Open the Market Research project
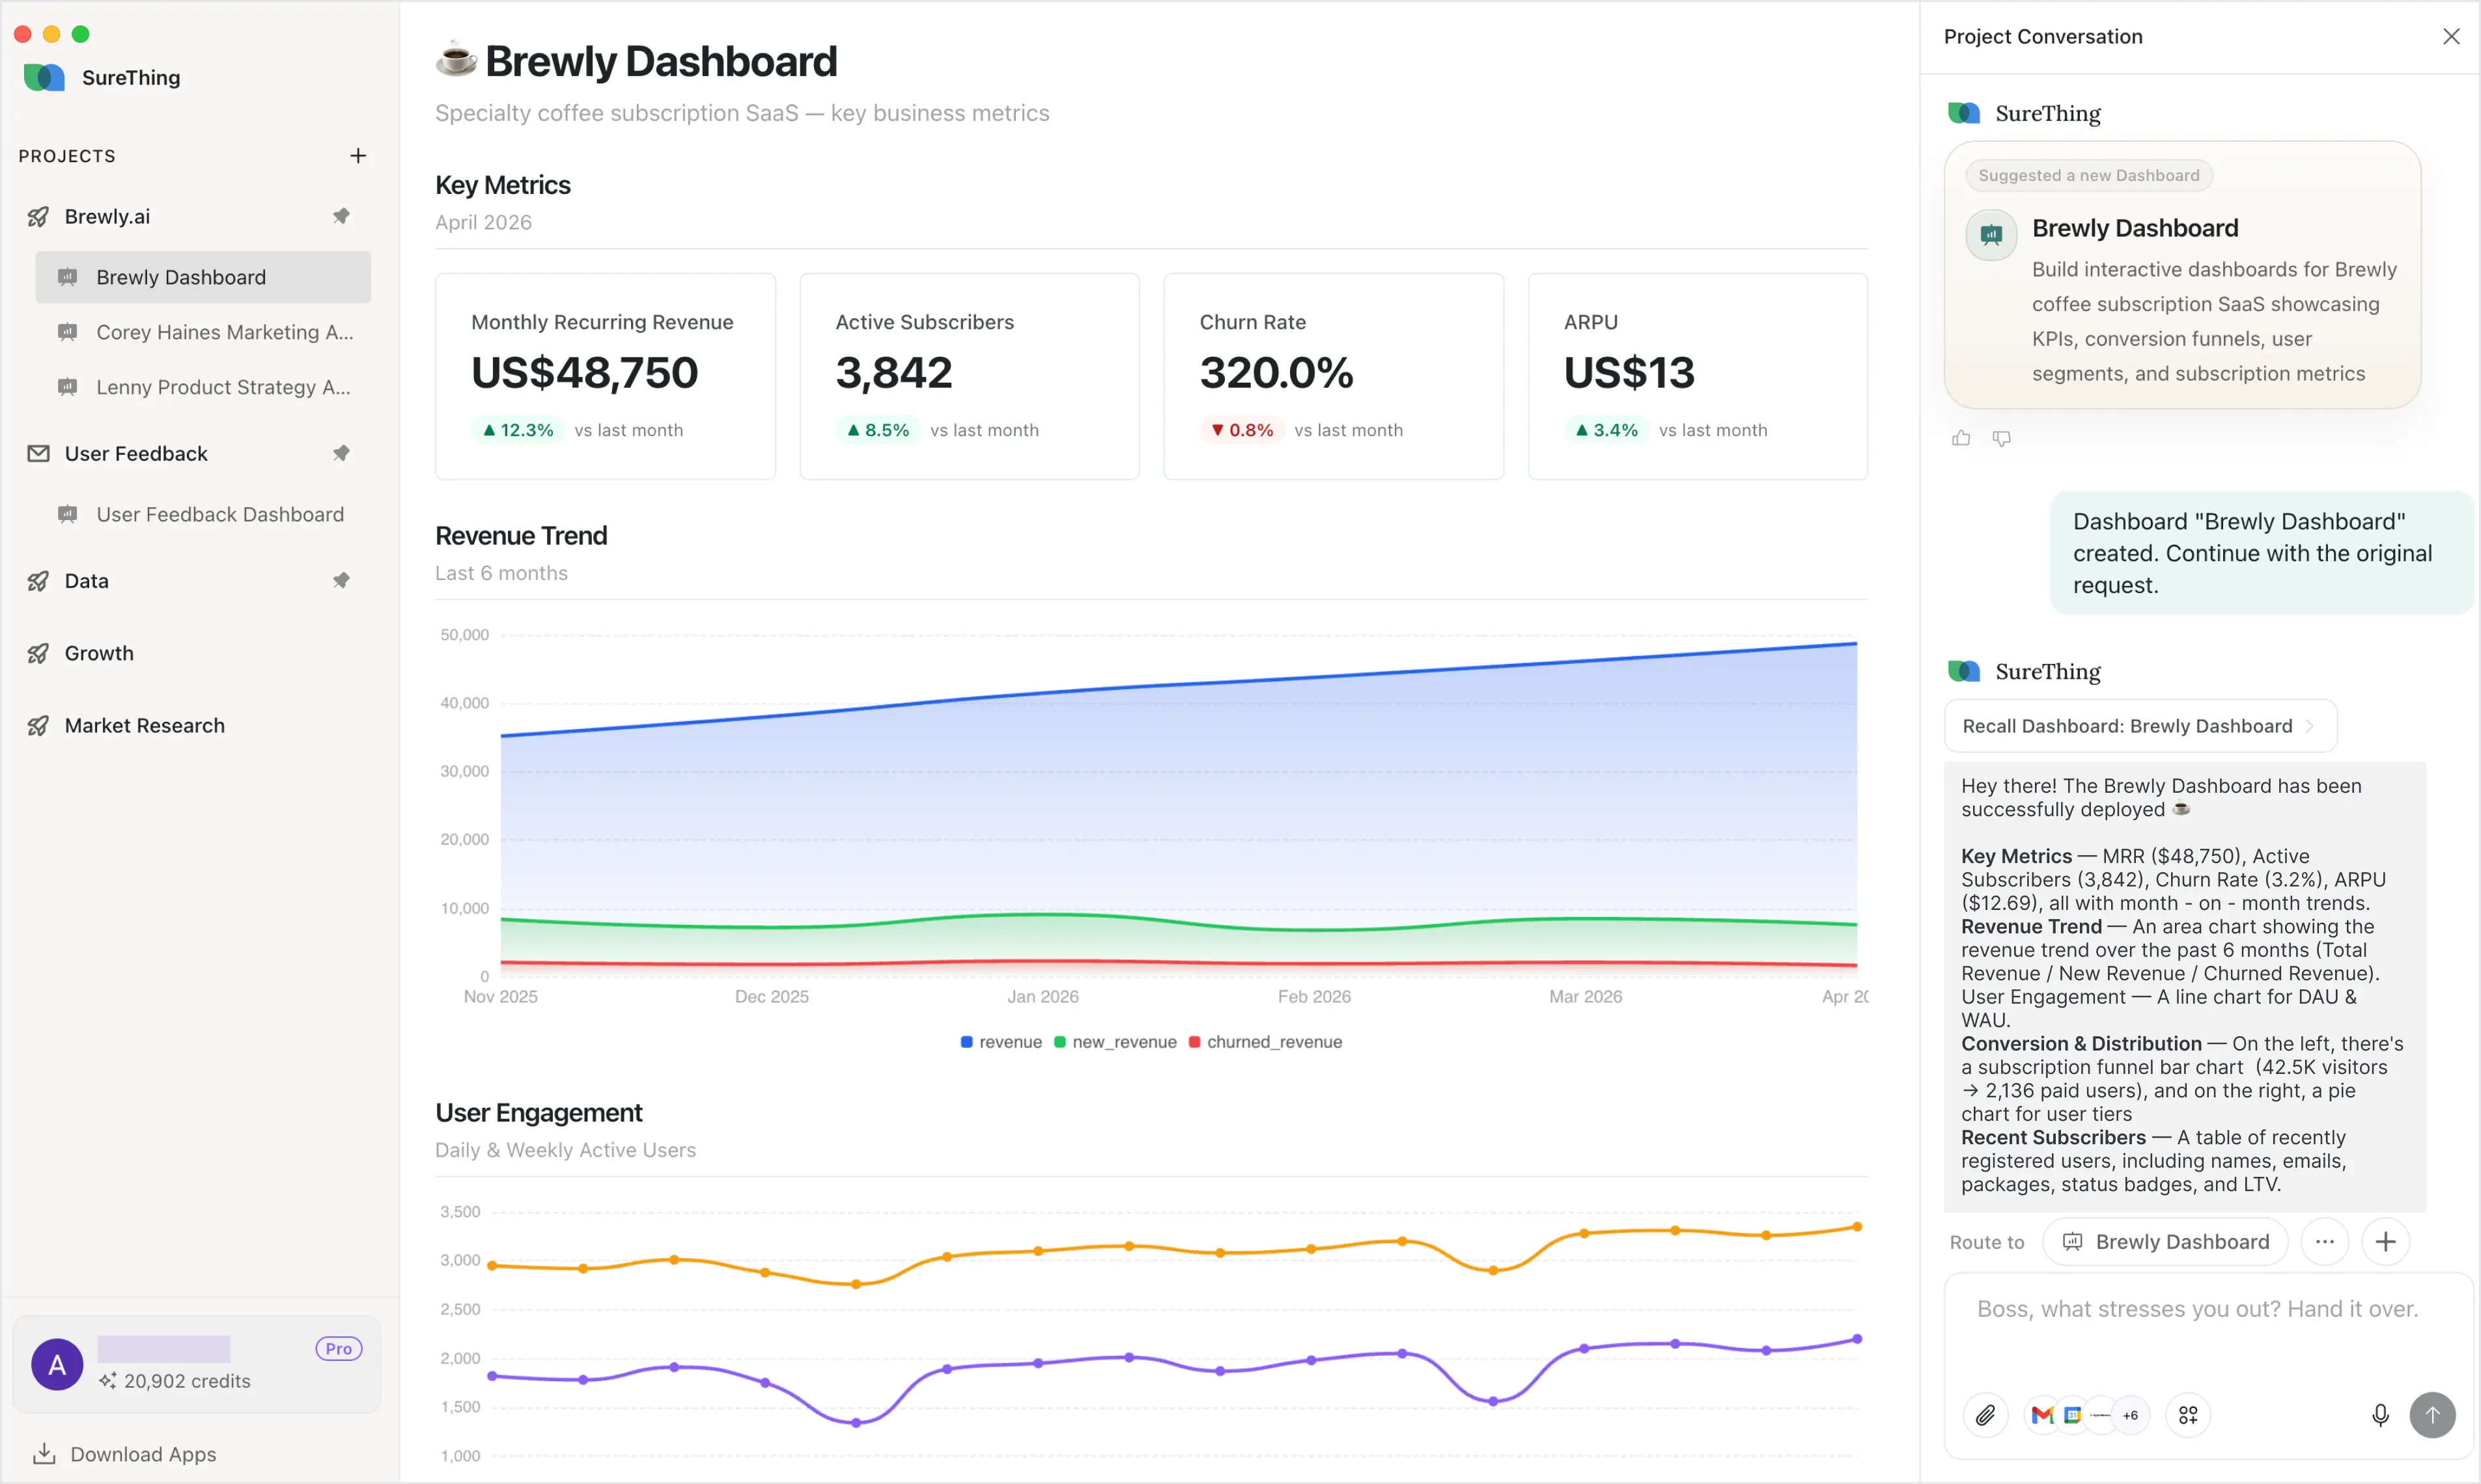Screen dimensions: 2481x1484 point(144,725)
